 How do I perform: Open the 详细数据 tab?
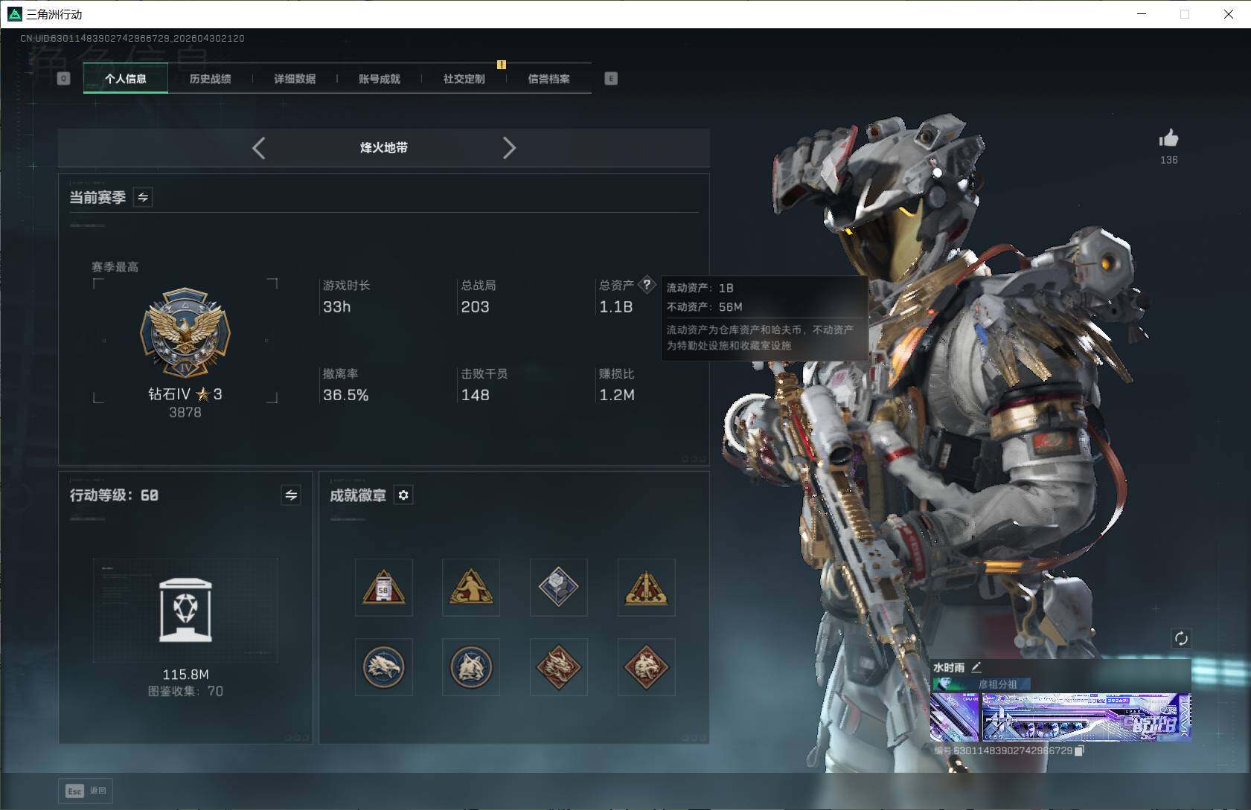[295, 79]
